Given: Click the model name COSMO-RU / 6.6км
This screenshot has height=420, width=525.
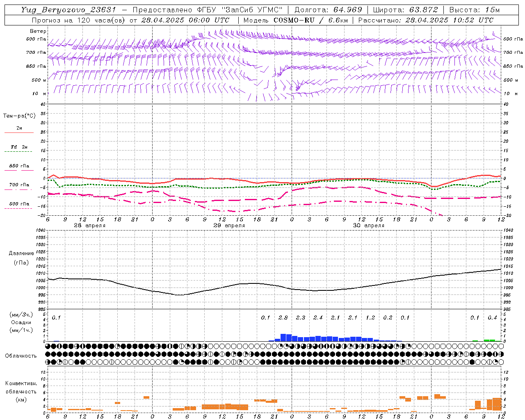Looking at the screenshot, I should click(x=310, y=20).
